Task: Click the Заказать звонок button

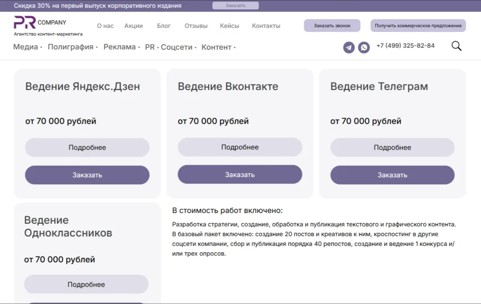Action: pos(332,25)
